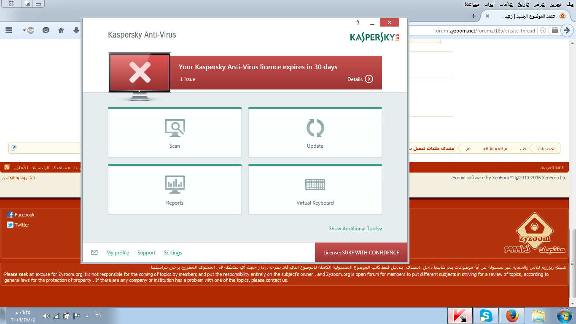This screenshot has height=324, width=576.
Task: Open the Scan tile in Kaspersky
Action: pyautogui.click(x=175, y=132)
